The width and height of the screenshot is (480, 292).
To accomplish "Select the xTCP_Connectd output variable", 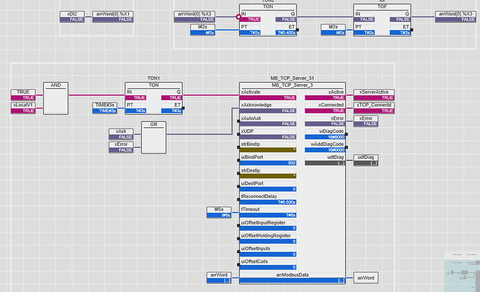I will click(x=374, y=108).
